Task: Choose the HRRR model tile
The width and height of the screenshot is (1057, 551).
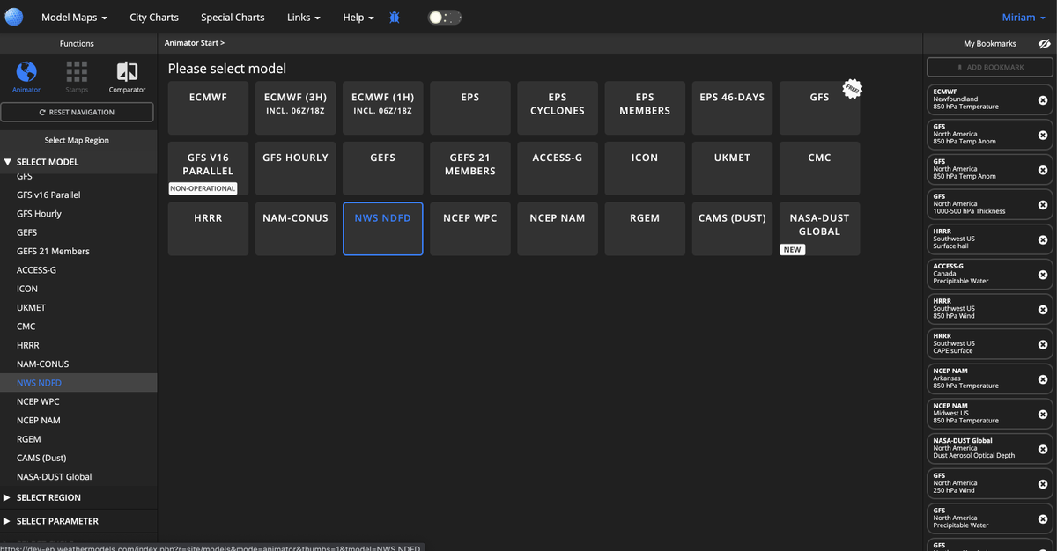Action: 208,229
